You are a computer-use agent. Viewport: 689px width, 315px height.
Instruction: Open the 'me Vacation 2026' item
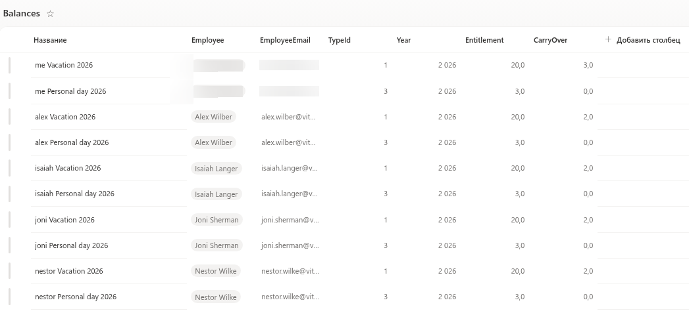click(x=64, y=65)
